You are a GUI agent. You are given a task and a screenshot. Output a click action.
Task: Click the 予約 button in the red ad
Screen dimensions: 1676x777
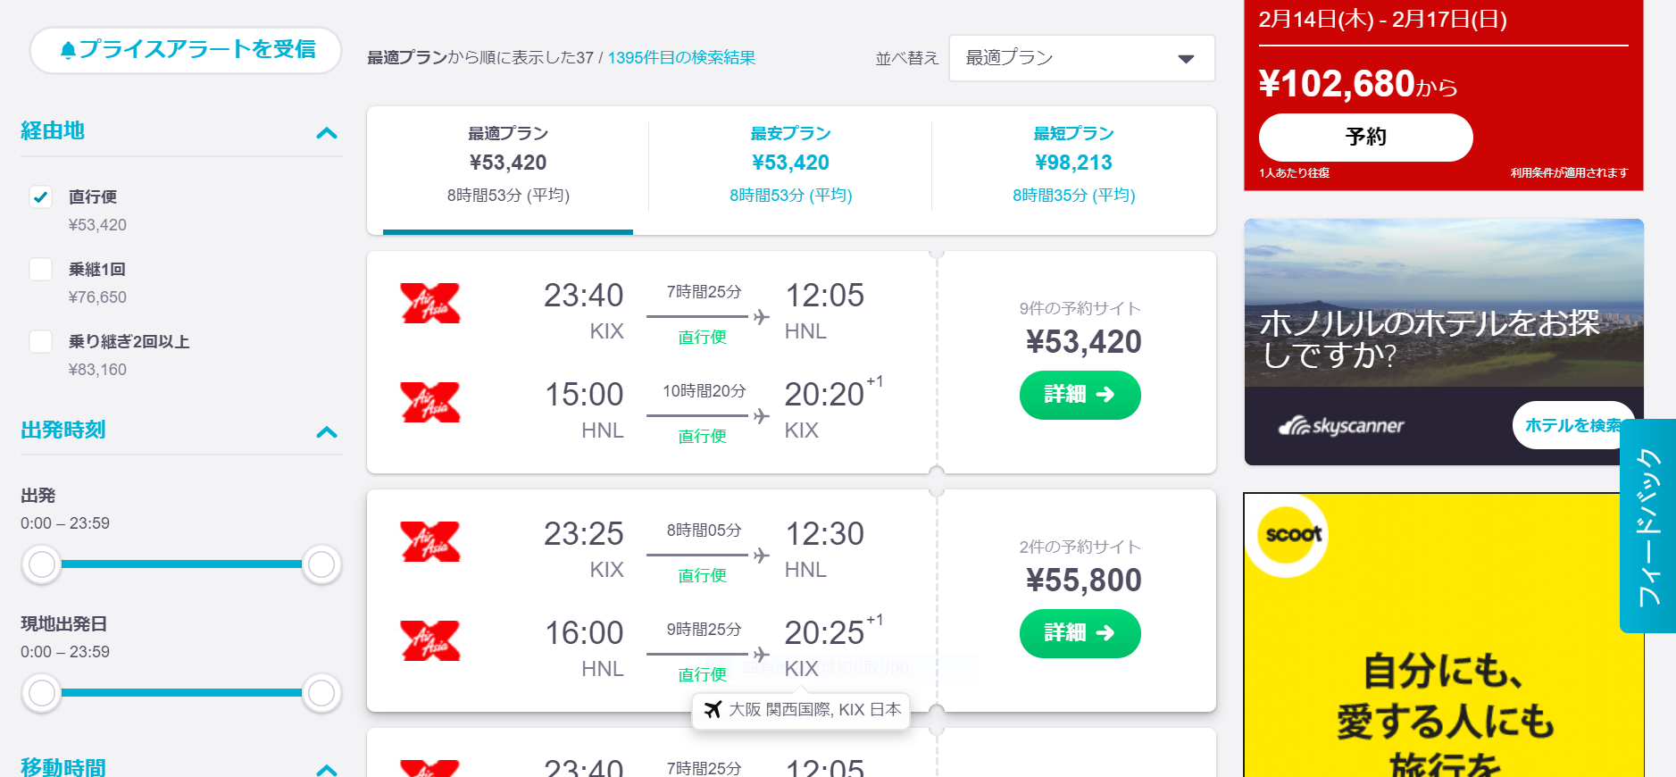point(1365,138)
